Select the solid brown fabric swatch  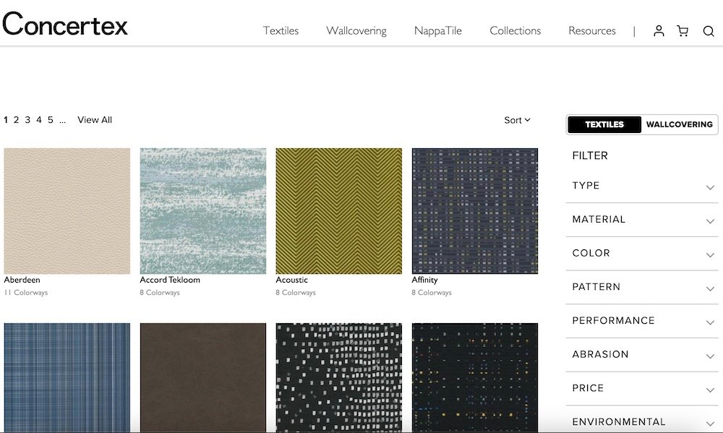point(203,377)
